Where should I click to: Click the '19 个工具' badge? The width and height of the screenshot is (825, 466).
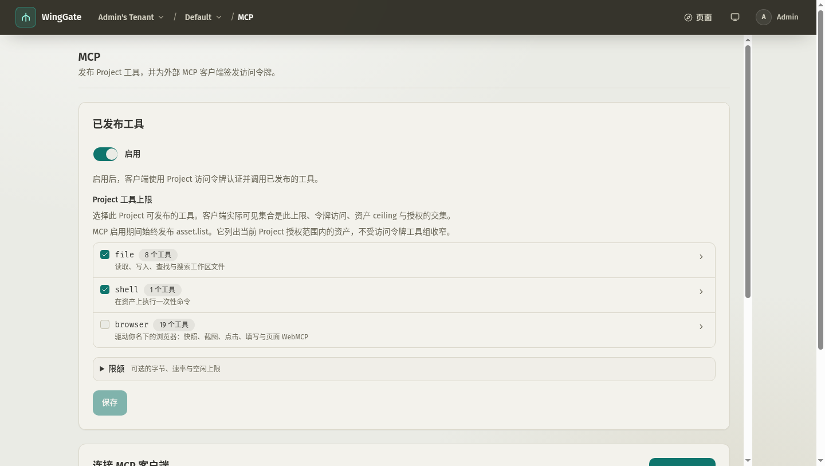click(x=174, y=324)
